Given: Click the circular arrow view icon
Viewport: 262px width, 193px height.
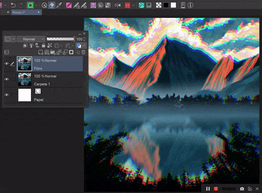Looking at the screenshot, I should [x=44, y=5].
